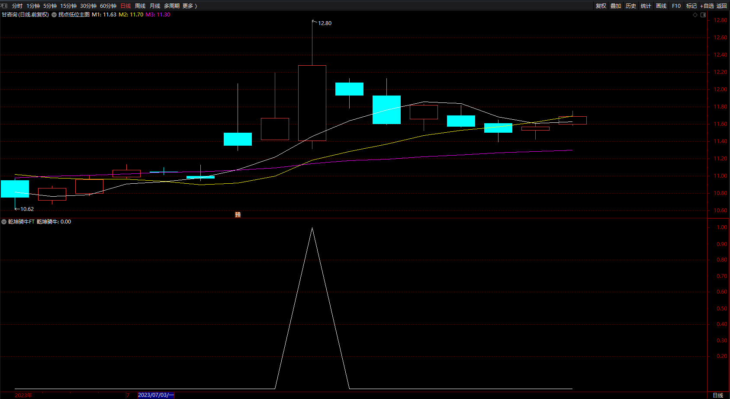Click the 12.80 high price candlestick
Viewport: 730px width, 399px height.
[312, 103]
